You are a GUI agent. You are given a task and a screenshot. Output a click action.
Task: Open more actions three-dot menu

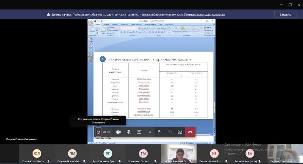coord(149,132)
